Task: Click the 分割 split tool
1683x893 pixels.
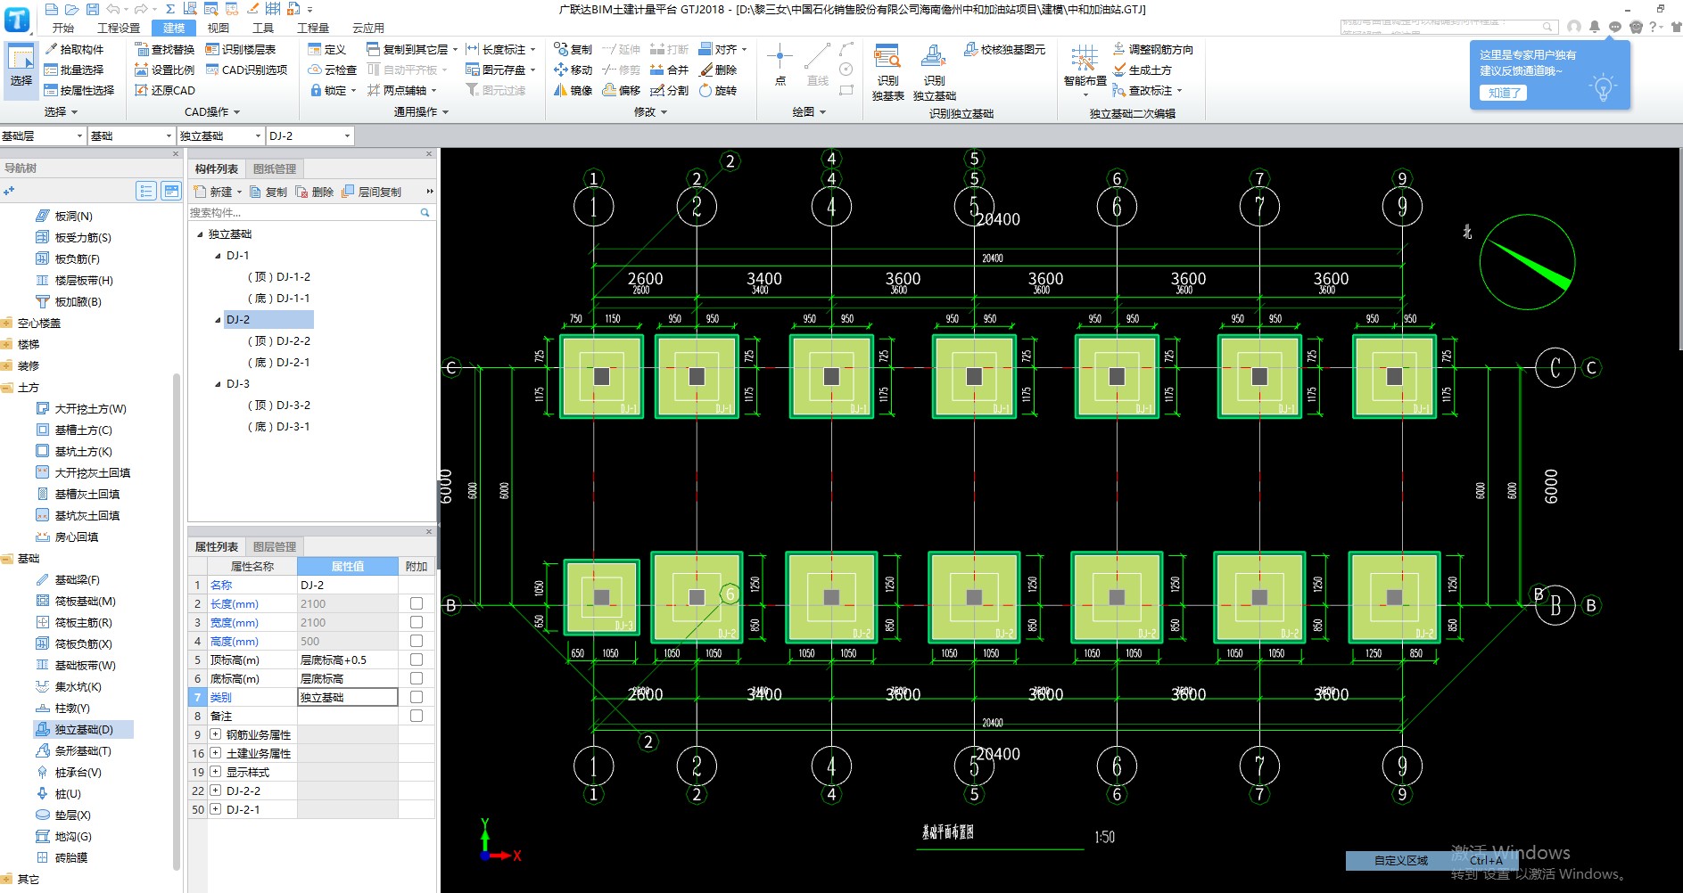Action: tap(670, 90)
